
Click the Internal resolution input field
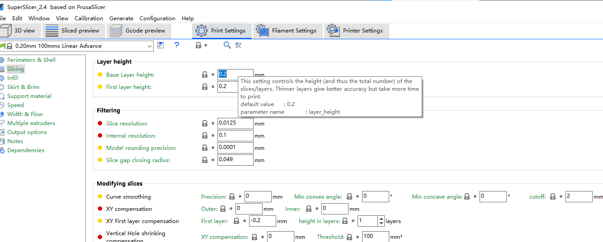[x=235, y=135]
